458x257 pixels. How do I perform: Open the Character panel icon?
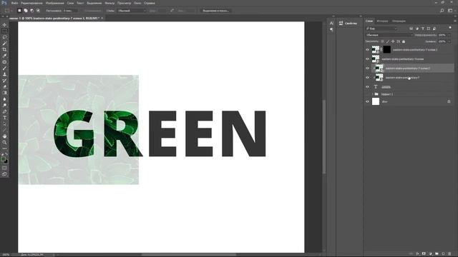pyautogui.click(x=331, y=24)
